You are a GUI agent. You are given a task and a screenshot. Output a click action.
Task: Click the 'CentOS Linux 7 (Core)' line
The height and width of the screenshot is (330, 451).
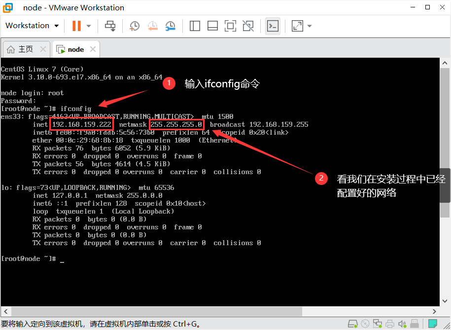coord(42,69)
